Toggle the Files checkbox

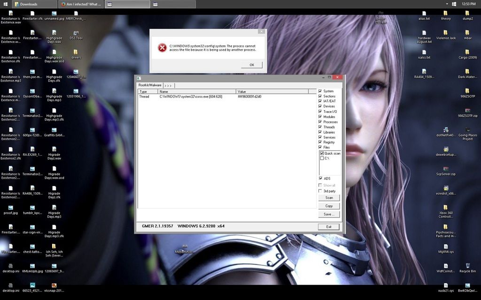[x=320, y=147]
